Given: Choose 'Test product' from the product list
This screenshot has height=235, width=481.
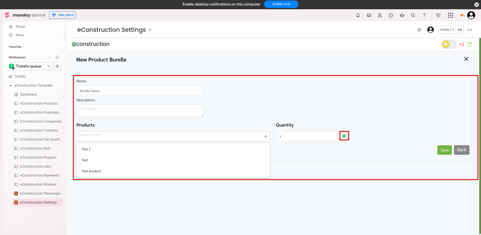Looking at the screenshot, I should (x=92, y=171).
